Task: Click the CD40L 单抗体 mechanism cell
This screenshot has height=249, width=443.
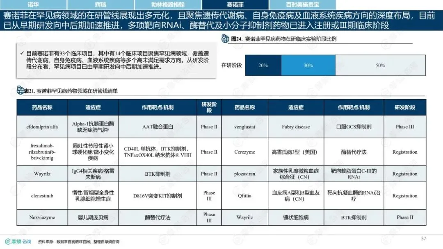Action: pos(158,152)
